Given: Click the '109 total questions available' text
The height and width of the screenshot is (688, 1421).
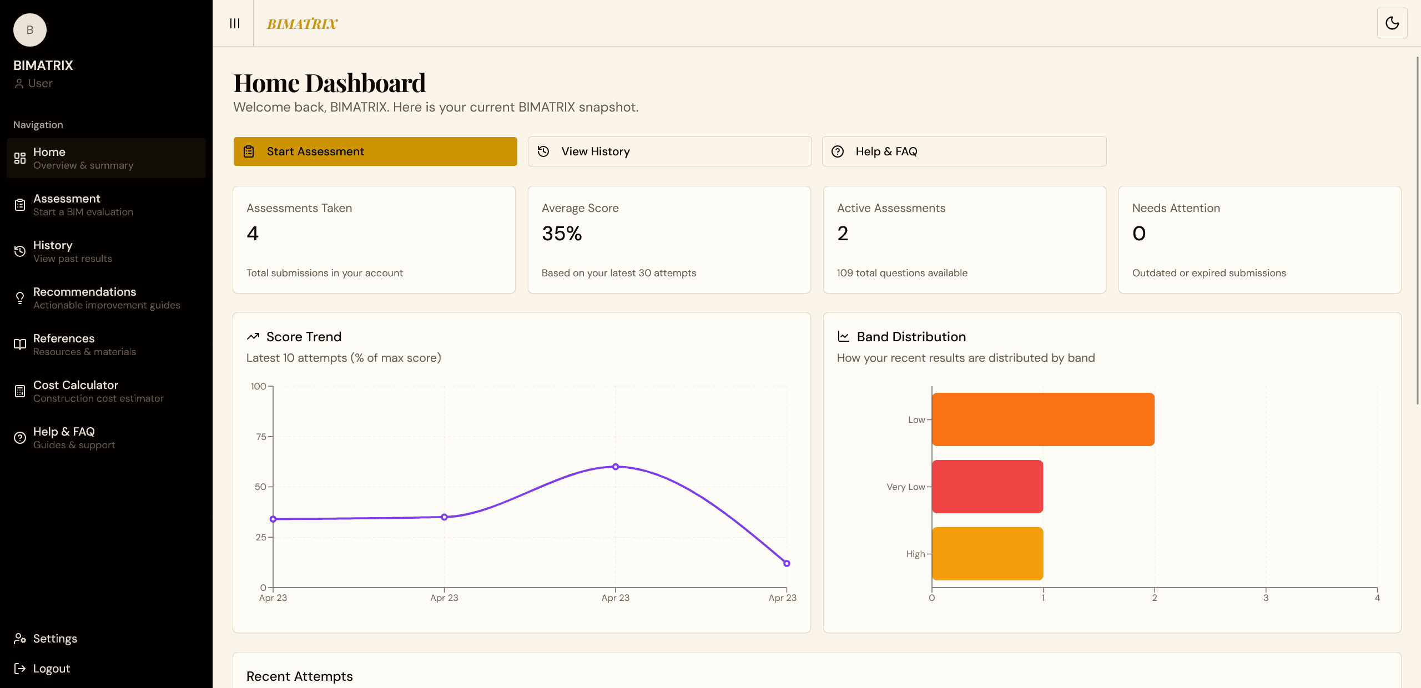Looking at the screenshot, I should [902, 273].
